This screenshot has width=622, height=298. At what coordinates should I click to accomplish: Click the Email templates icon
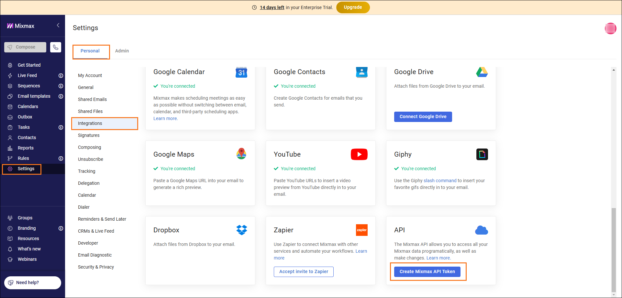10,96
